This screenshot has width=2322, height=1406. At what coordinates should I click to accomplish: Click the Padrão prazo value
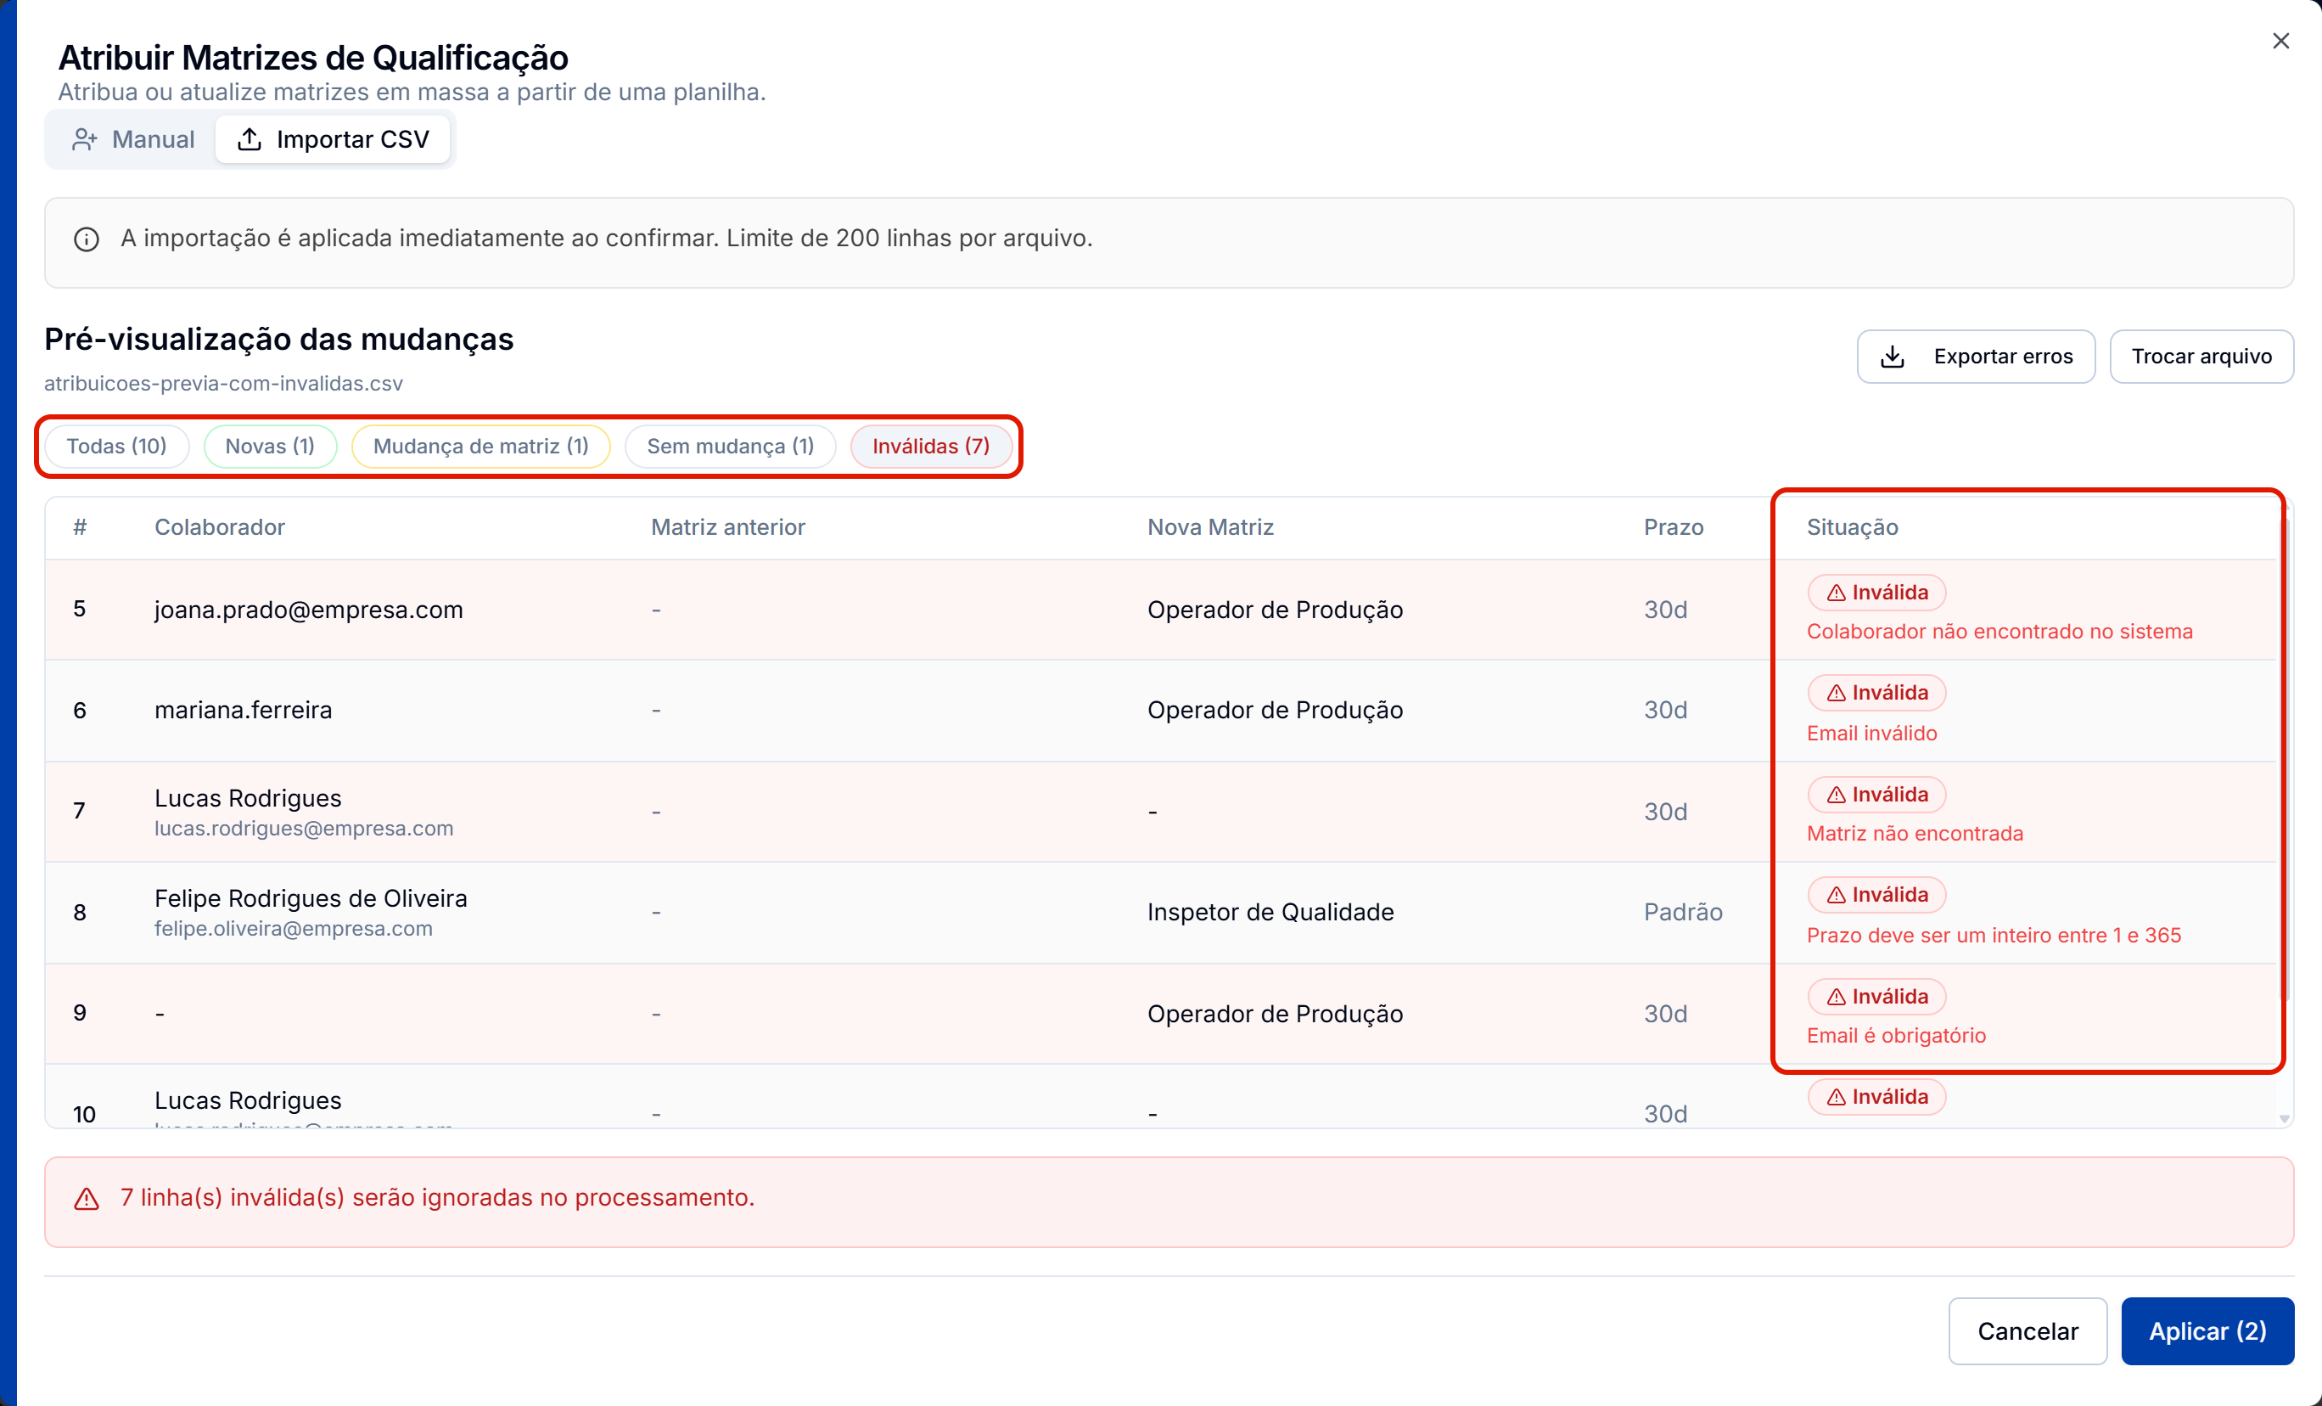tap(1683, 912)
